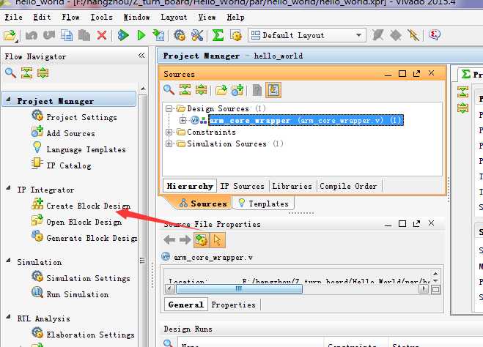This screenshot has width=483, height=347.
Task: Open the File menu
Action: (x=13, y=18)
